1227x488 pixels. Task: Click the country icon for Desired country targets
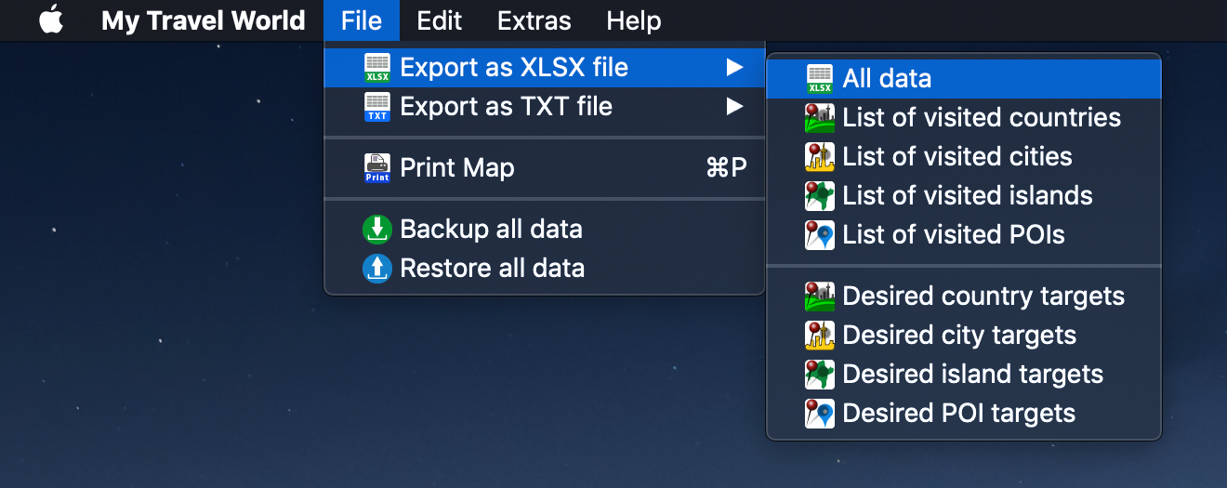point(820,297)
